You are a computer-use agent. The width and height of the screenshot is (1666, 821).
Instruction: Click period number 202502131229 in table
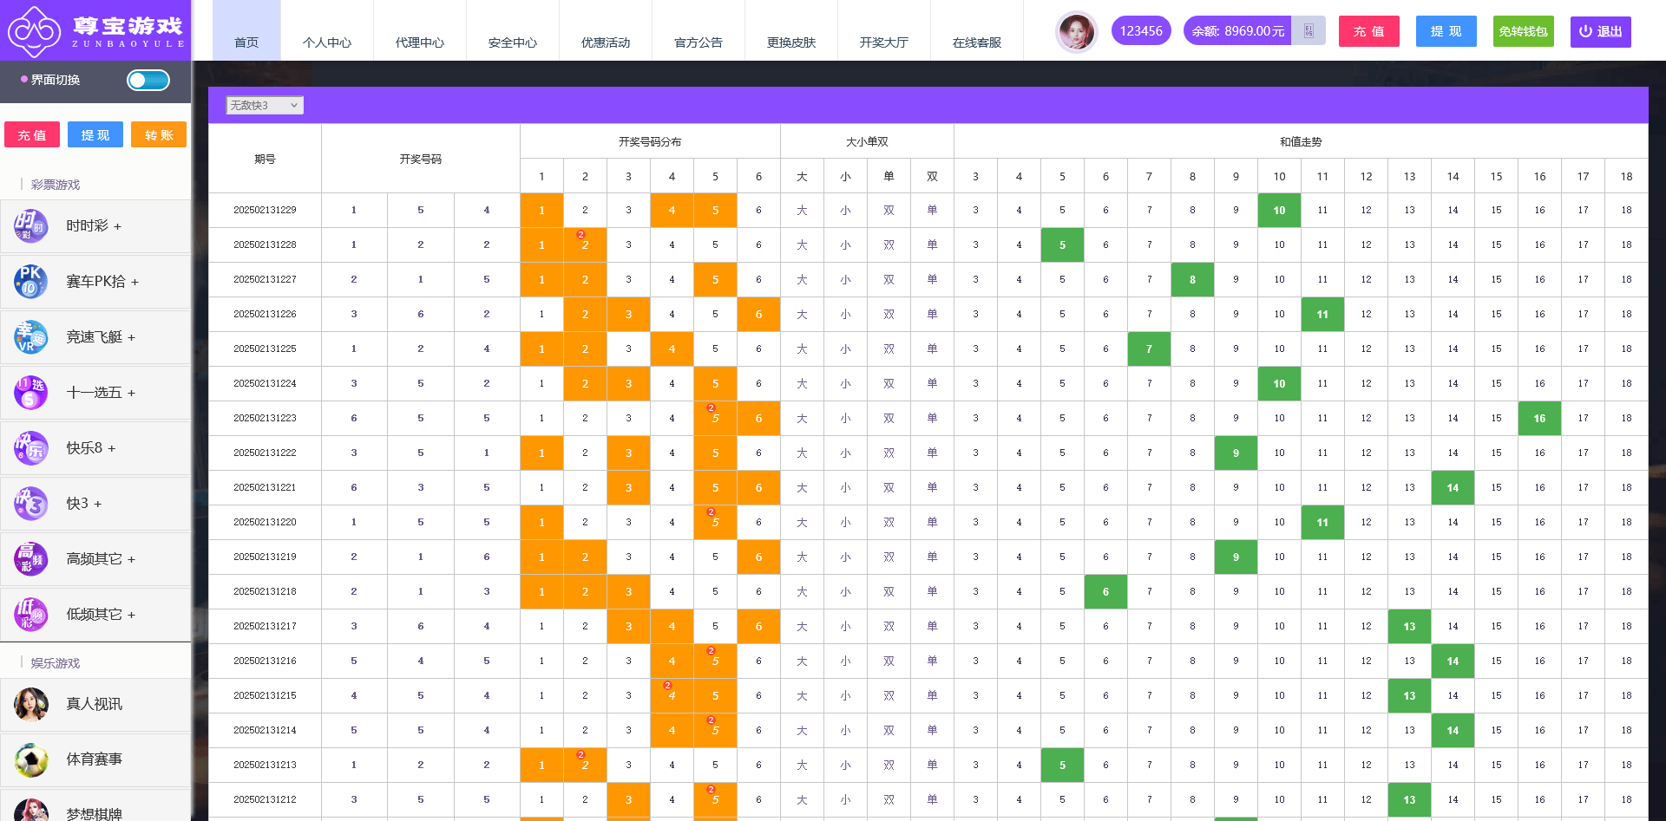(x=265, y=210)
